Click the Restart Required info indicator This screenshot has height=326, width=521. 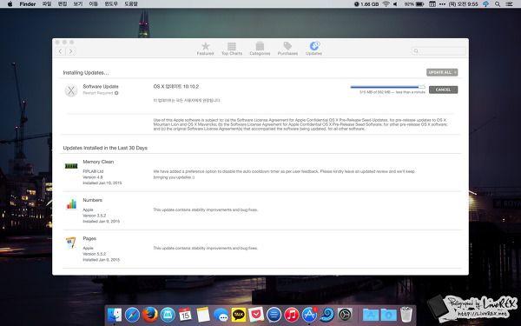116,93
